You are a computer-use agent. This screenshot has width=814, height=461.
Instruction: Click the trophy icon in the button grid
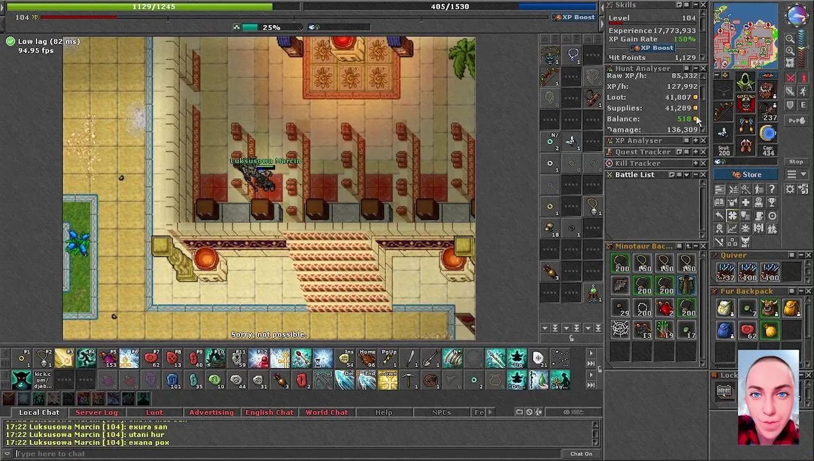pos(772,203)
